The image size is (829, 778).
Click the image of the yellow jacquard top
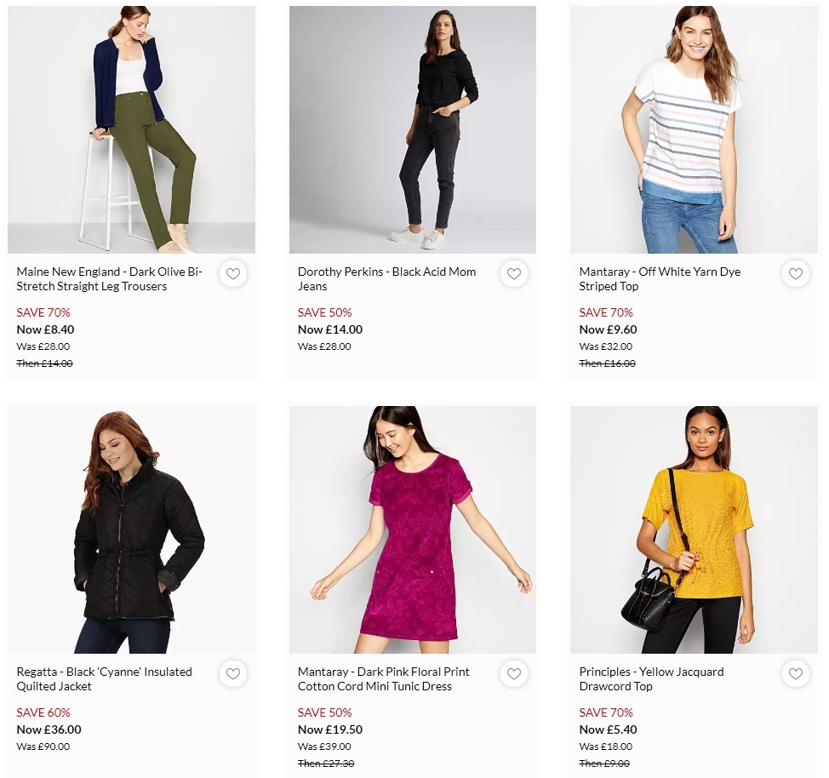(x=694, y=529)
